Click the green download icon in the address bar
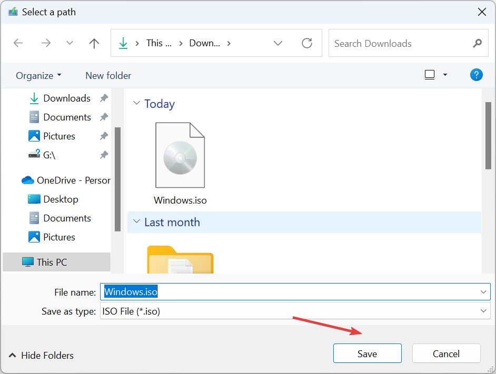This screenshot has height=374, width=496. click(x=123, y=43)
